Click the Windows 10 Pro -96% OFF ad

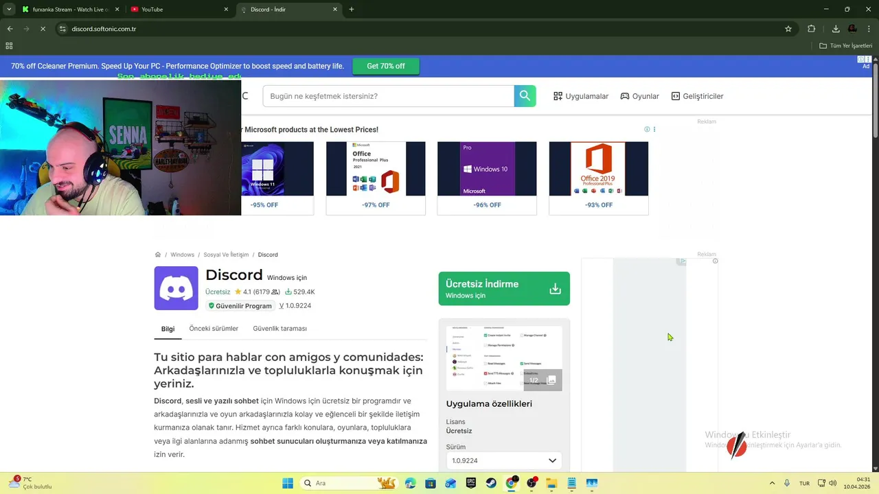click(487, 178)
